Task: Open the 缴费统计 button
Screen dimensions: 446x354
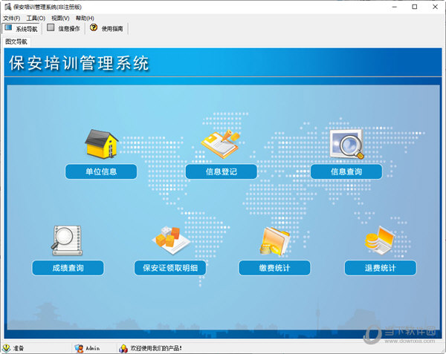Action: [274, 268]
